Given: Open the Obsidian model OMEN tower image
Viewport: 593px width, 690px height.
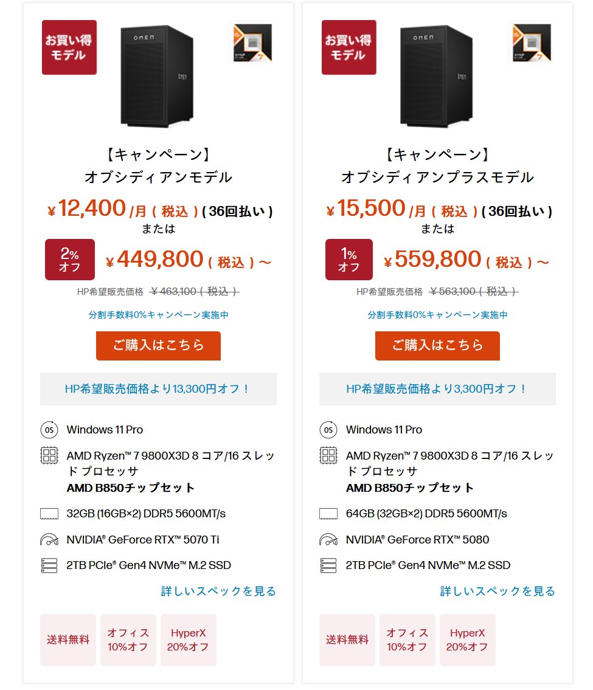Looking at the screenshot, I should tap(157, 76).
